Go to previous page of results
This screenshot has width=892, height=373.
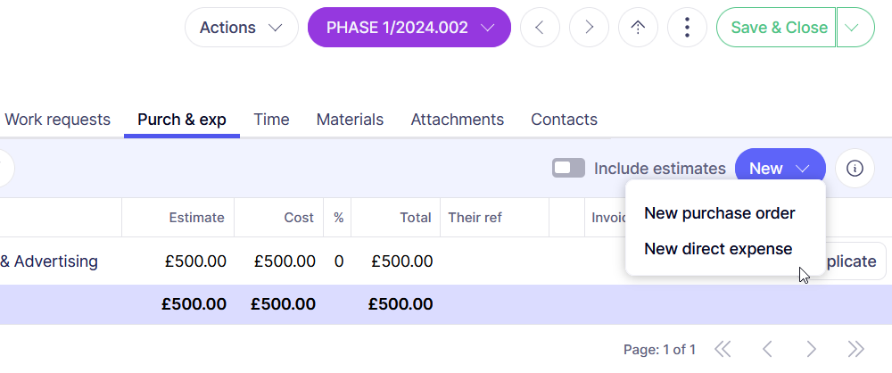coord(767,349)
